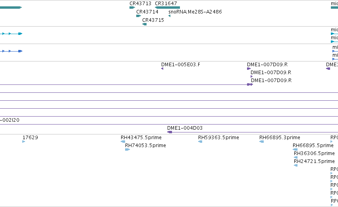Select the light-blue glyph under RH36306.5prime

pos(296,157)
